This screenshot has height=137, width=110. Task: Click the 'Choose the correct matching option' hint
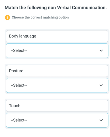click(x=40, y=17)
